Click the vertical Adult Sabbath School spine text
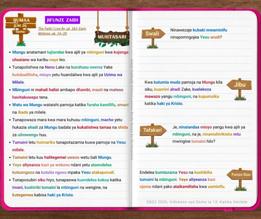Screen dimensions: 261x219 coord(132,110)
